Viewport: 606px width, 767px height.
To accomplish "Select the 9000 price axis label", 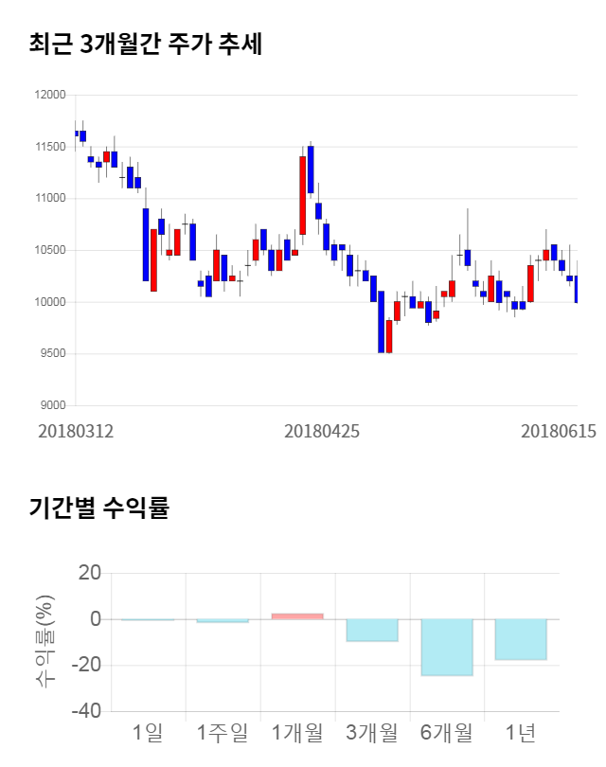I will pyautogui.click(x=54, y=405).
